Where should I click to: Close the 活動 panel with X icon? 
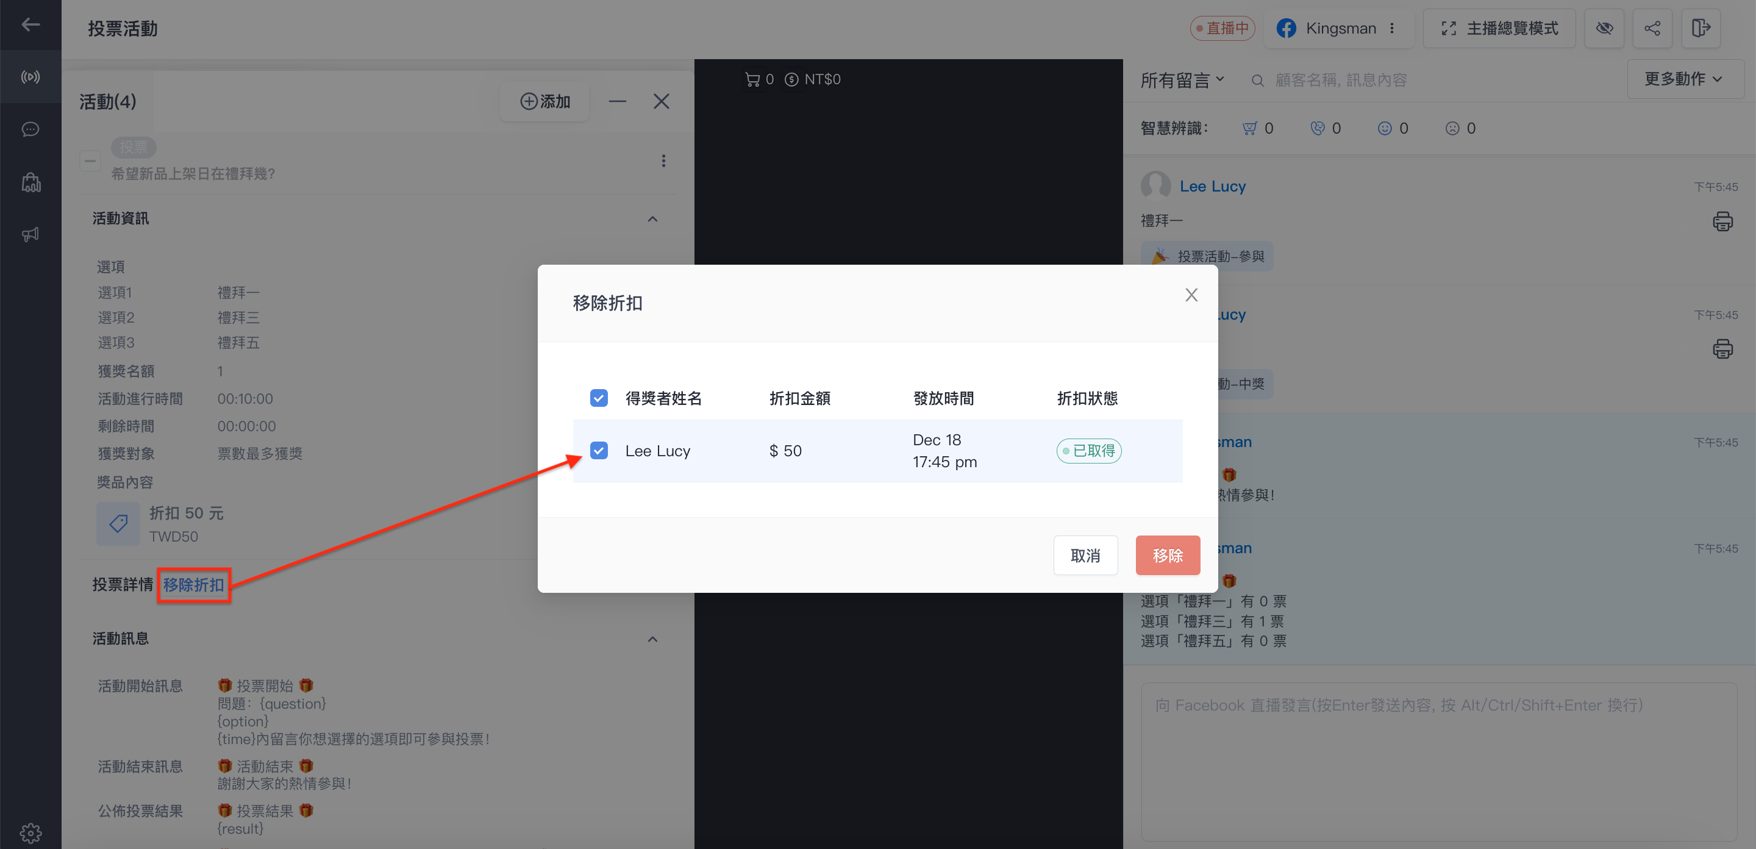click(x=660, y=102)
